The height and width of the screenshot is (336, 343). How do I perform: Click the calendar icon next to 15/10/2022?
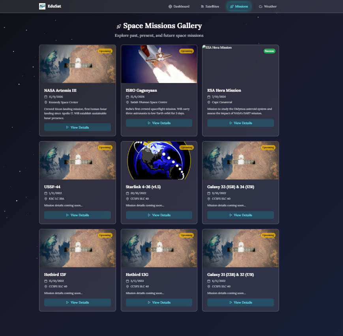click(46, 281)
